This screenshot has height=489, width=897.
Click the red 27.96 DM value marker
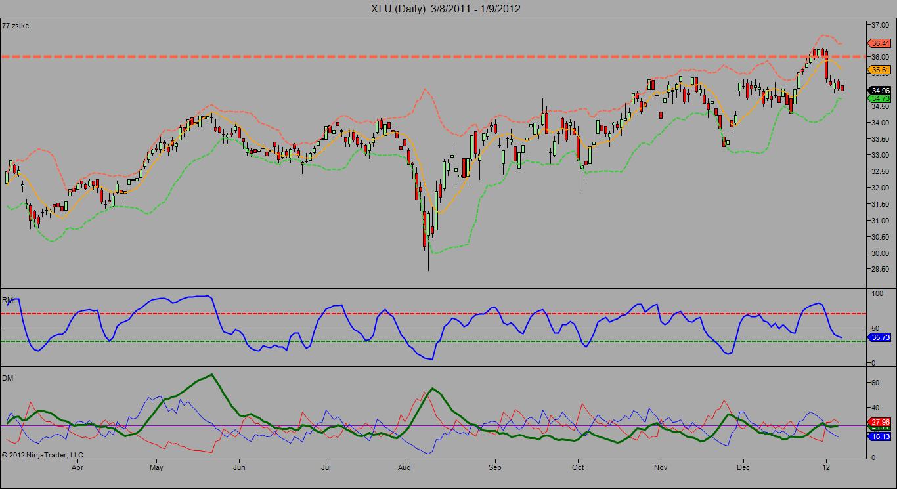881,421
